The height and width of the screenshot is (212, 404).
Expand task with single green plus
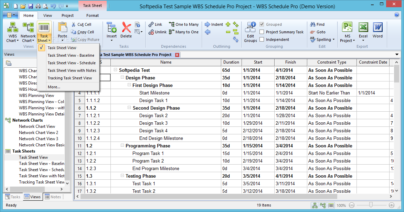pos(228,24)
